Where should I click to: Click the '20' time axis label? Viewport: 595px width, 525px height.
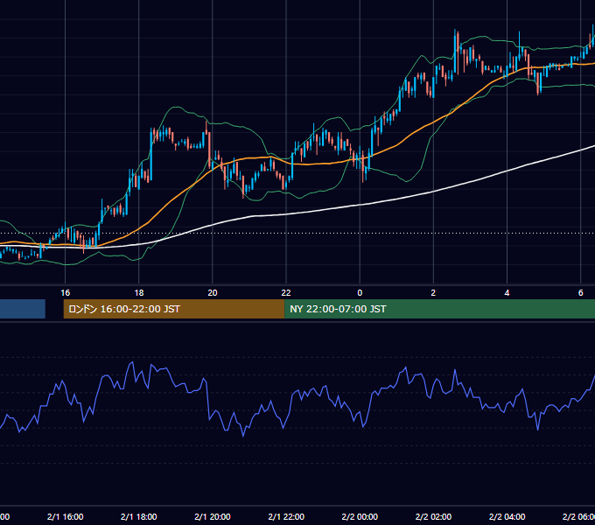point(213,292)
